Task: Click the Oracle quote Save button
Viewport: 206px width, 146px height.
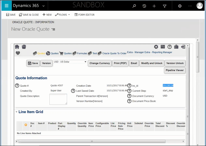Action: 33,63
